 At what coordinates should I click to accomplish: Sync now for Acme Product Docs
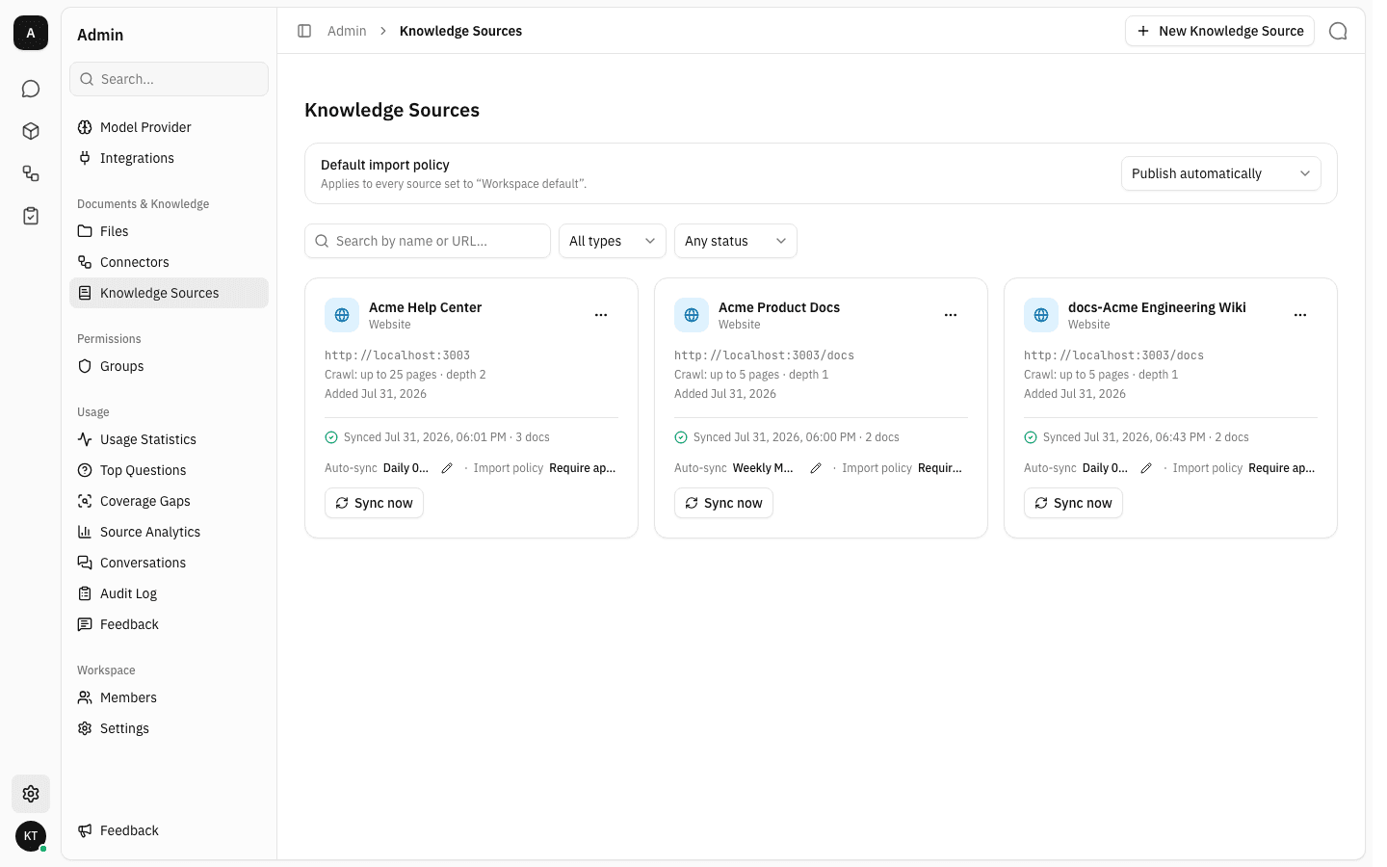(x=723, y=503)
